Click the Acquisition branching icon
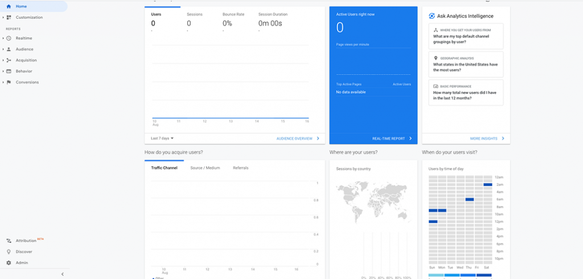 9,60
